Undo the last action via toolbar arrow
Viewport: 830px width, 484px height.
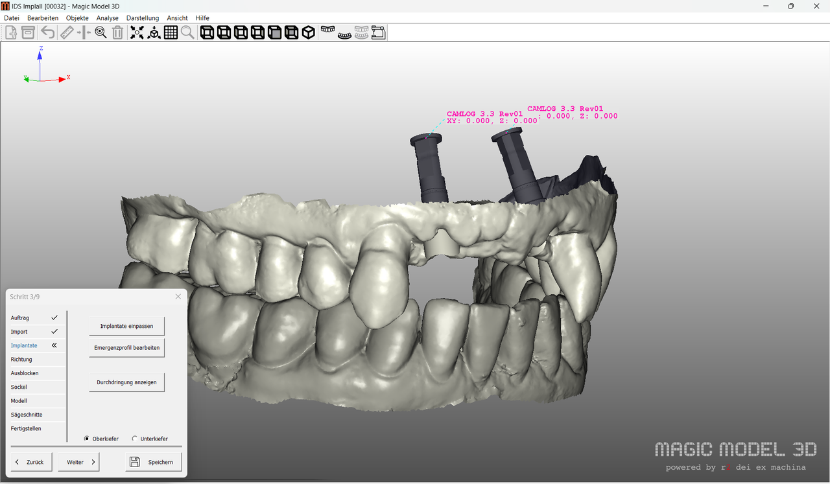click(x=48, y=32)
